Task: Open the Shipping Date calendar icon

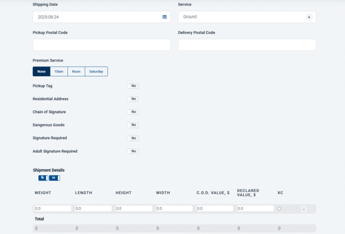Action: tap(165, 17)
